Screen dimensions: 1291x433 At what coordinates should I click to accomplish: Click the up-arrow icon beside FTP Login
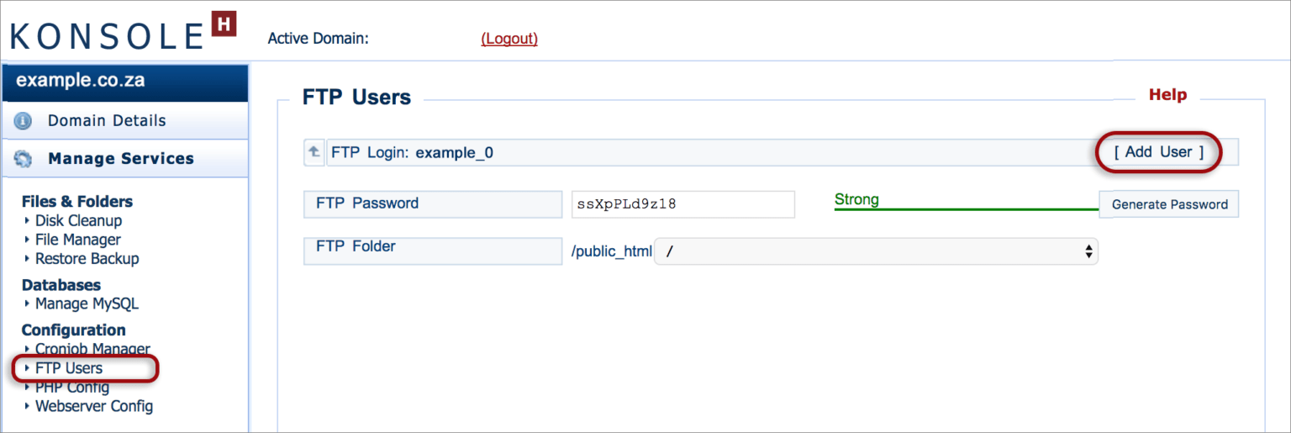(x=314, y=152)
